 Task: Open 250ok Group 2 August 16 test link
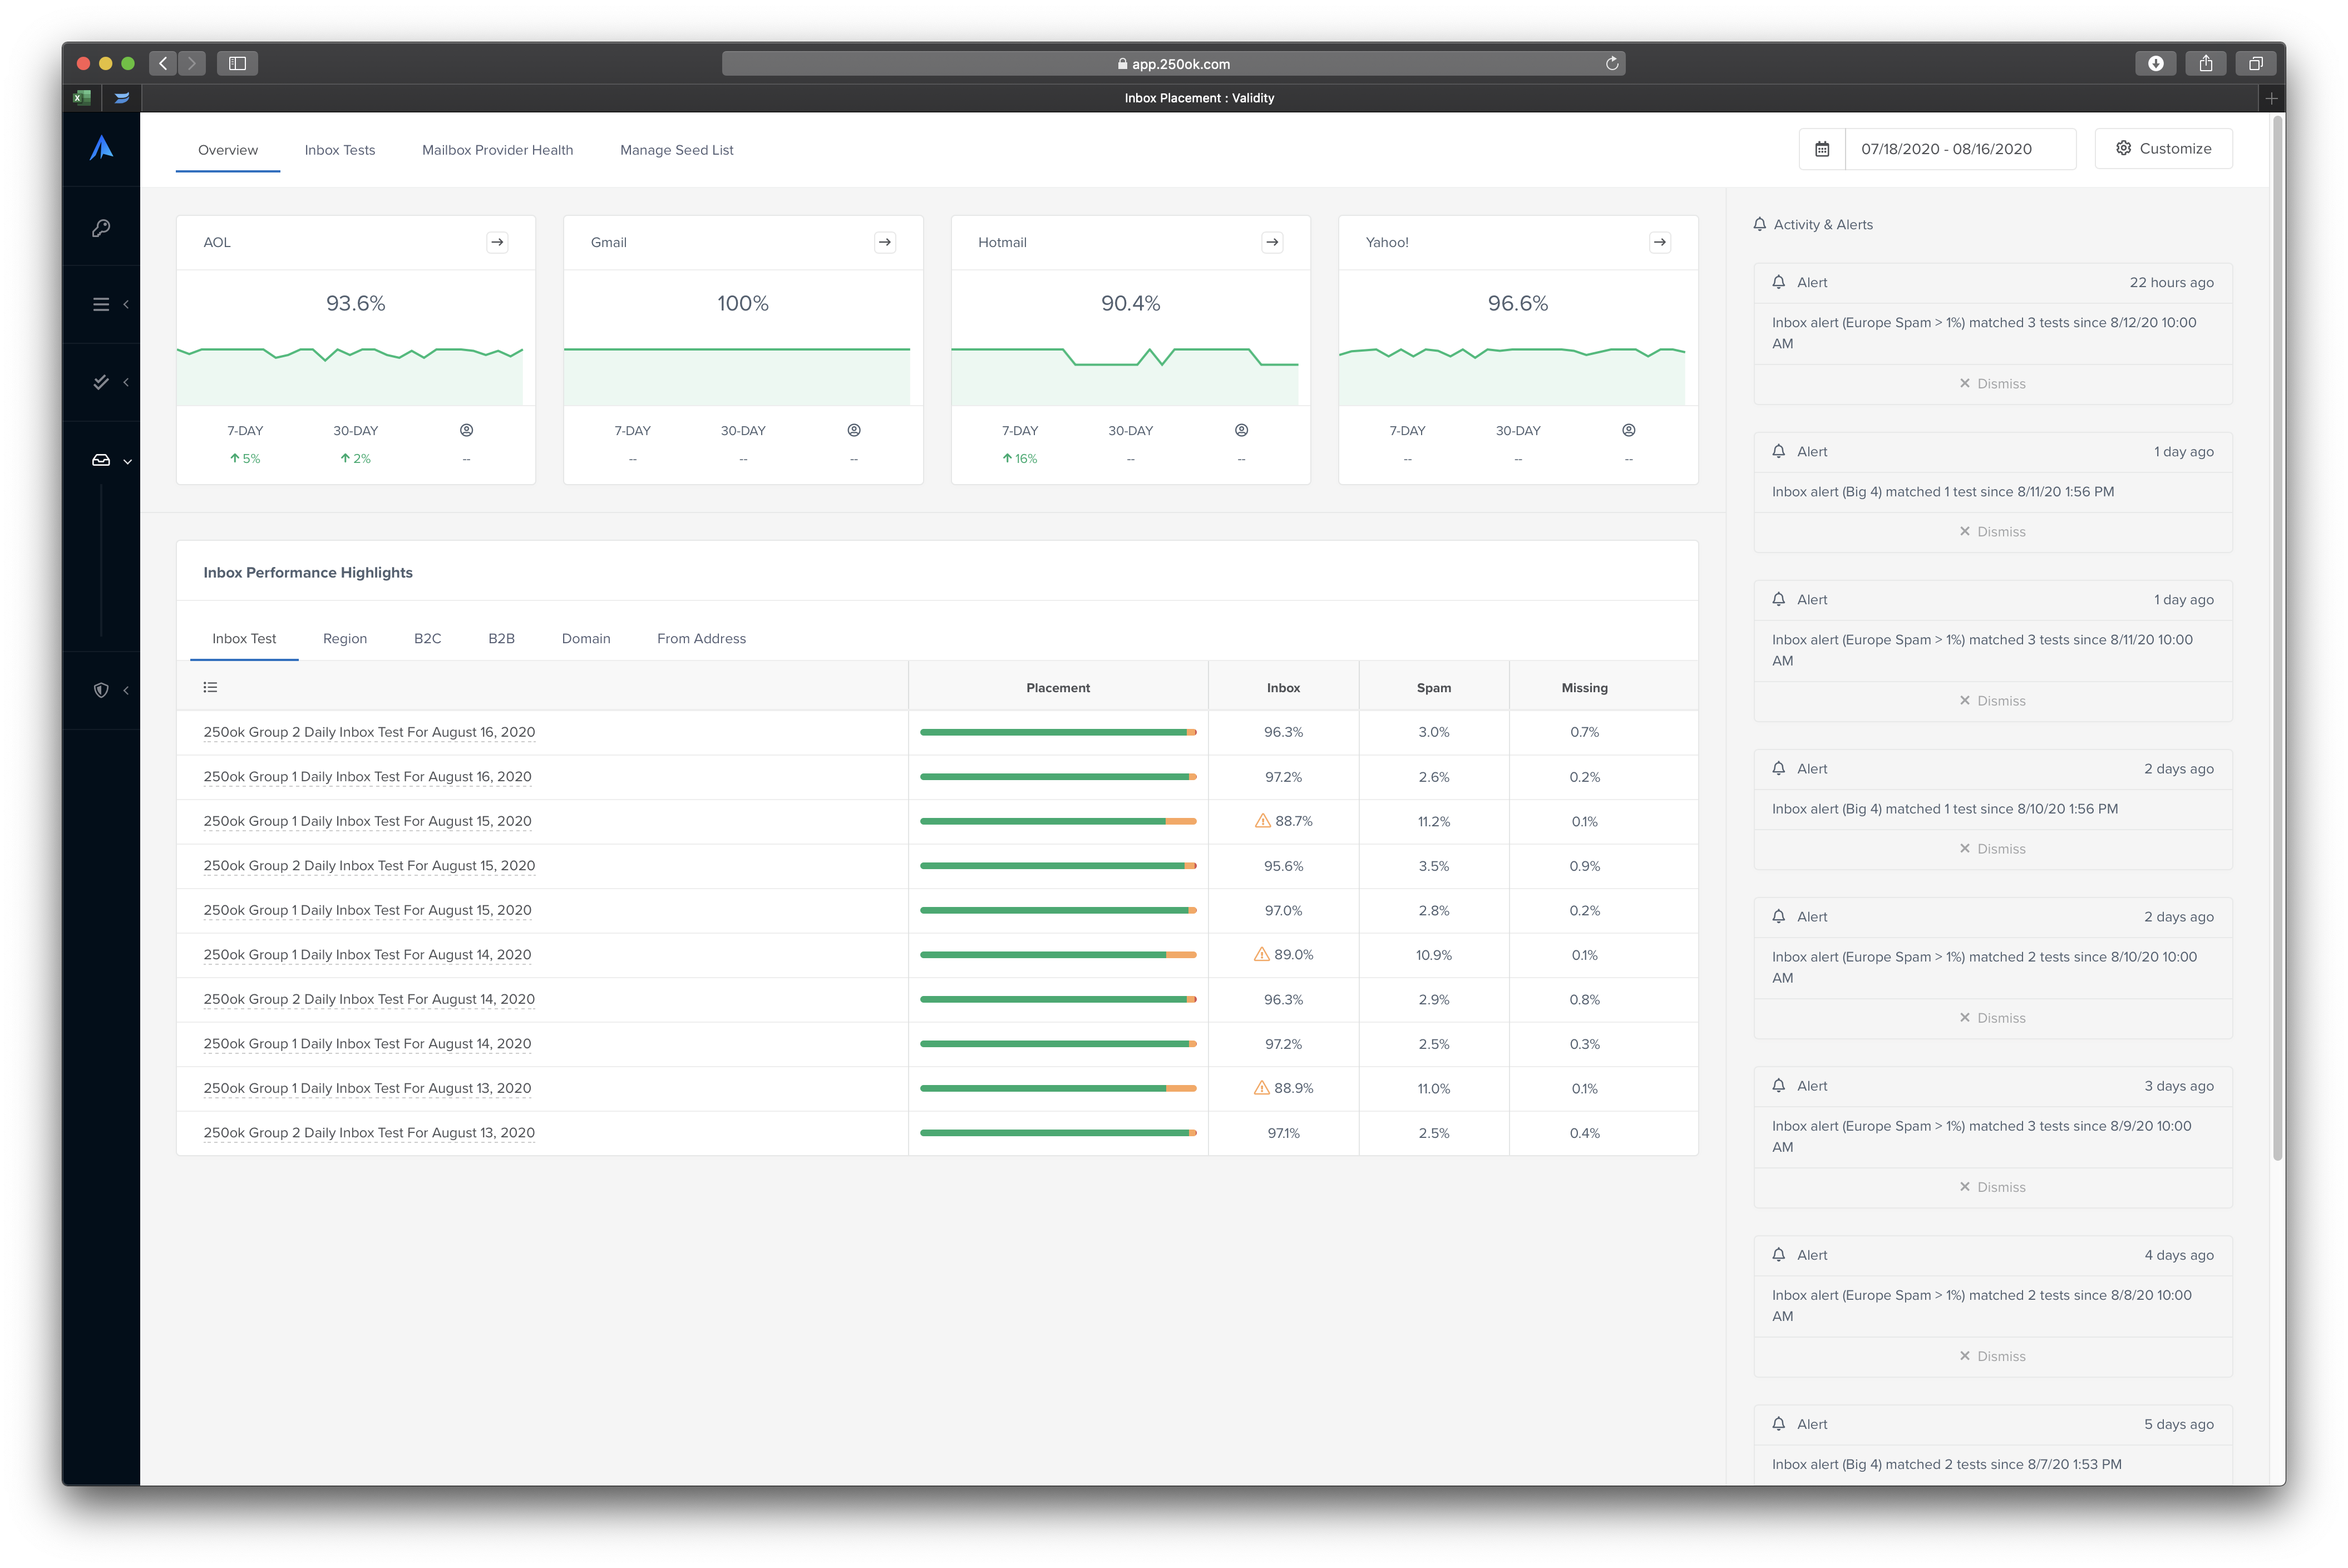point(369,732)
